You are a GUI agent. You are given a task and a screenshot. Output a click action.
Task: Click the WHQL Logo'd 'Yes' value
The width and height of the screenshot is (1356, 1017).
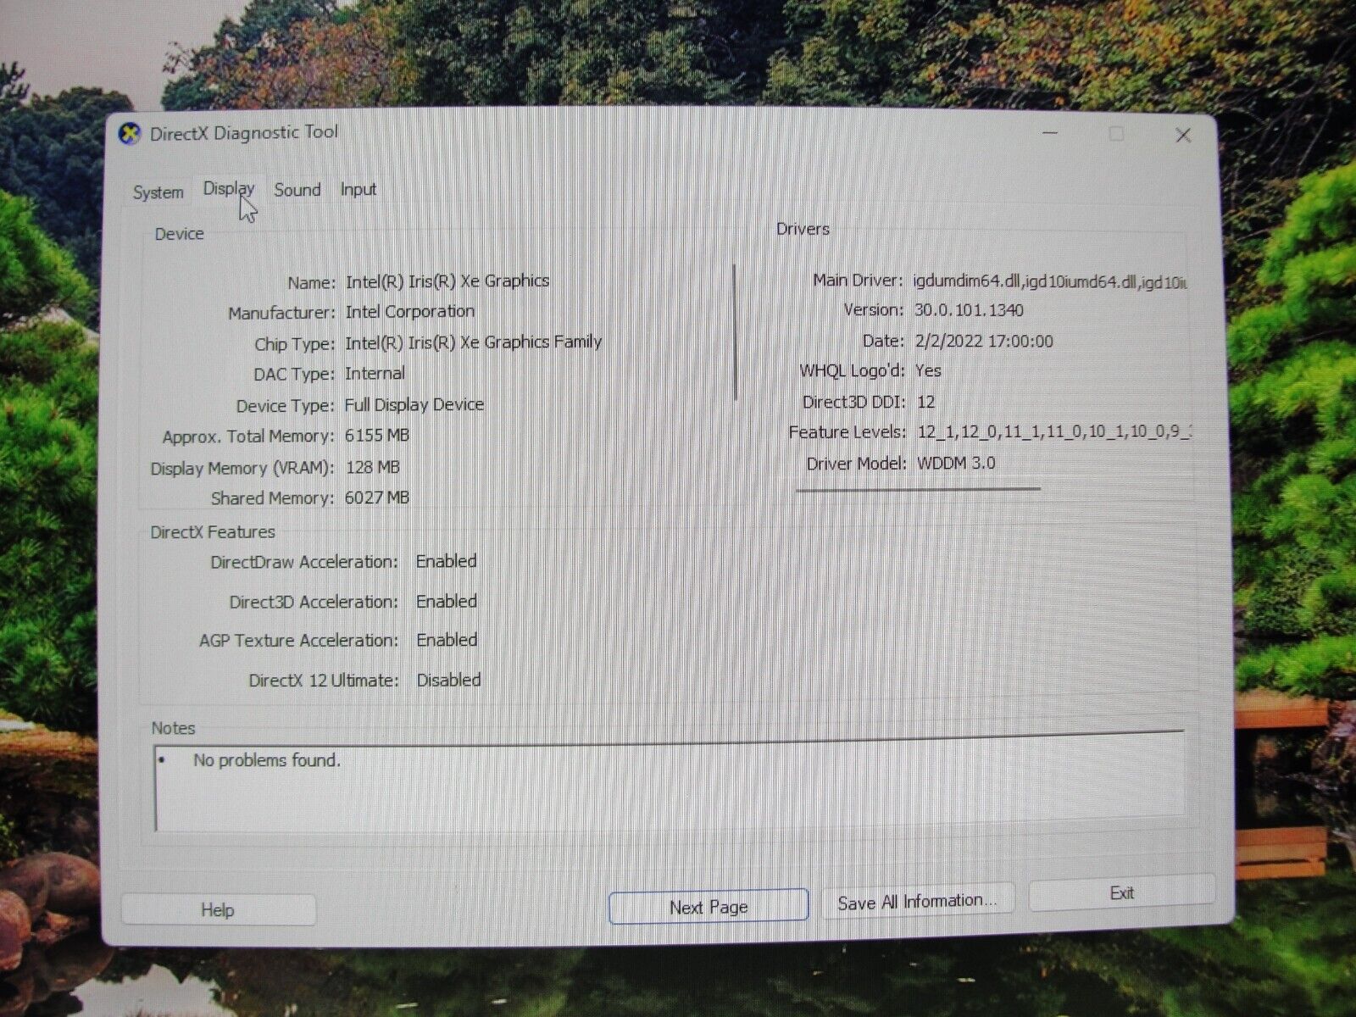coord(928,371)
